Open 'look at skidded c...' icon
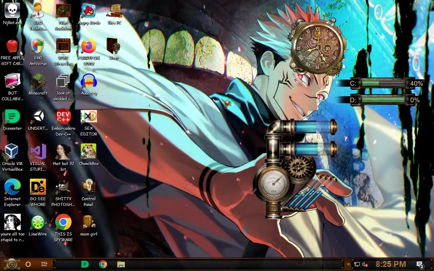 63,81
